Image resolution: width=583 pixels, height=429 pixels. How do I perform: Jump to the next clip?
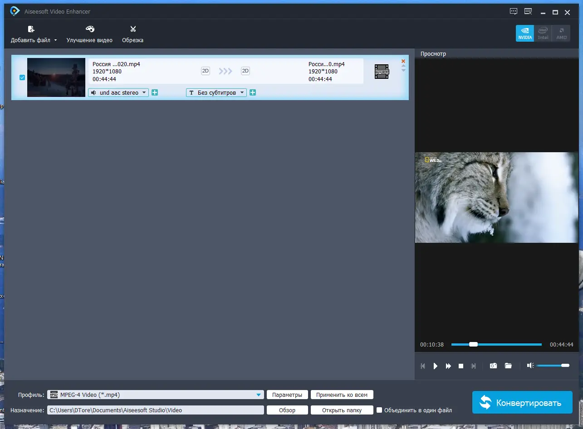474,366
